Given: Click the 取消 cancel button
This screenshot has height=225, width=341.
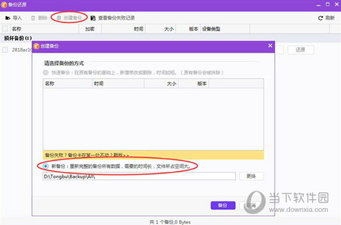Looking at the screenshot, I should (250, 205).
